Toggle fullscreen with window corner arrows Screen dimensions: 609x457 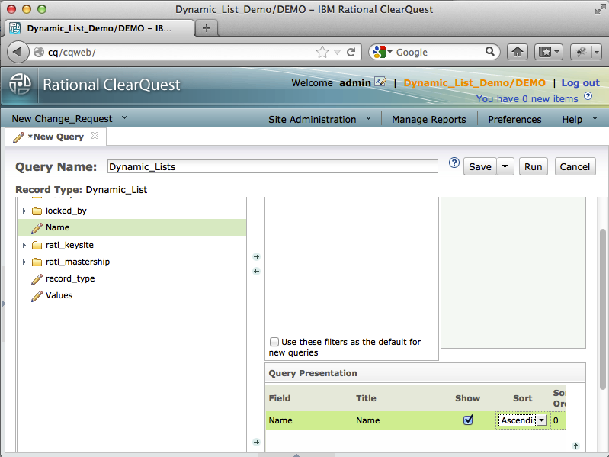[x=600, y=10]
